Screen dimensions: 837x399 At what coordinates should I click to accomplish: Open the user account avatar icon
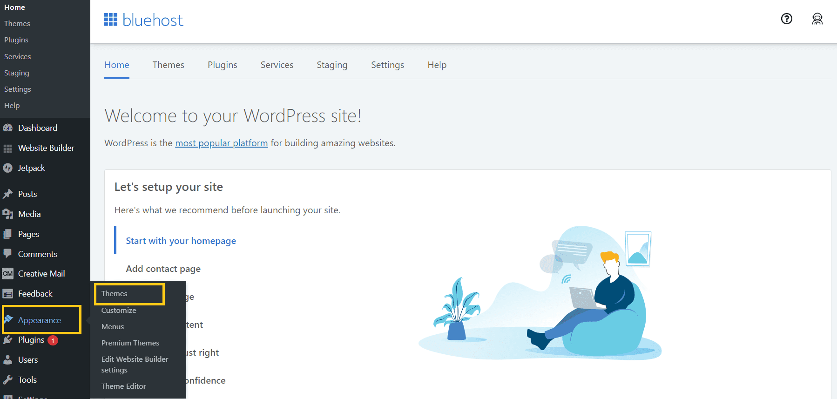[817, 19]
